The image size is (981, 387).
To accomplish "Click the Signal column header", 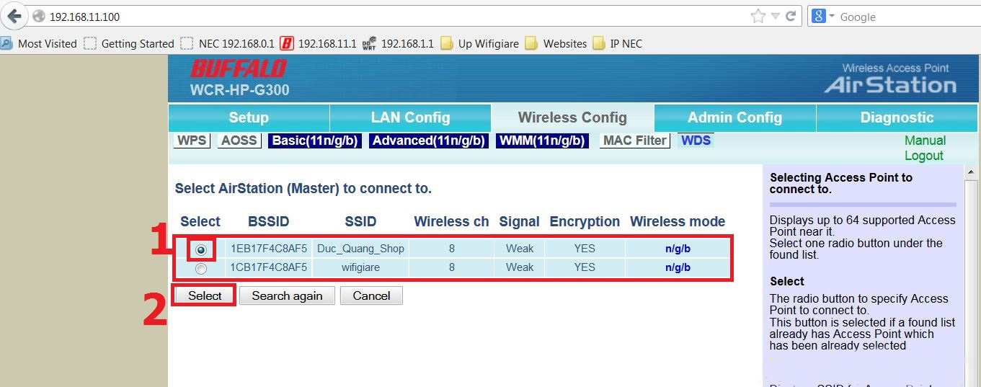I will point(519,222).
